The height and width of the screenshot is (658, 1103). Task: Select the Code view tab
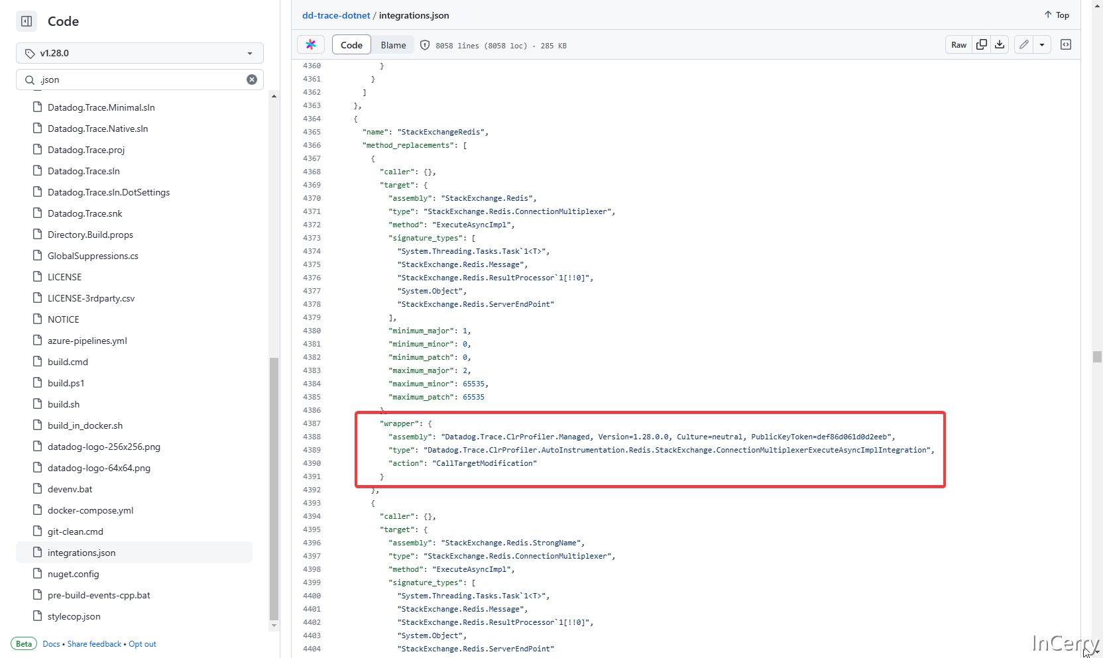point(351,45)
